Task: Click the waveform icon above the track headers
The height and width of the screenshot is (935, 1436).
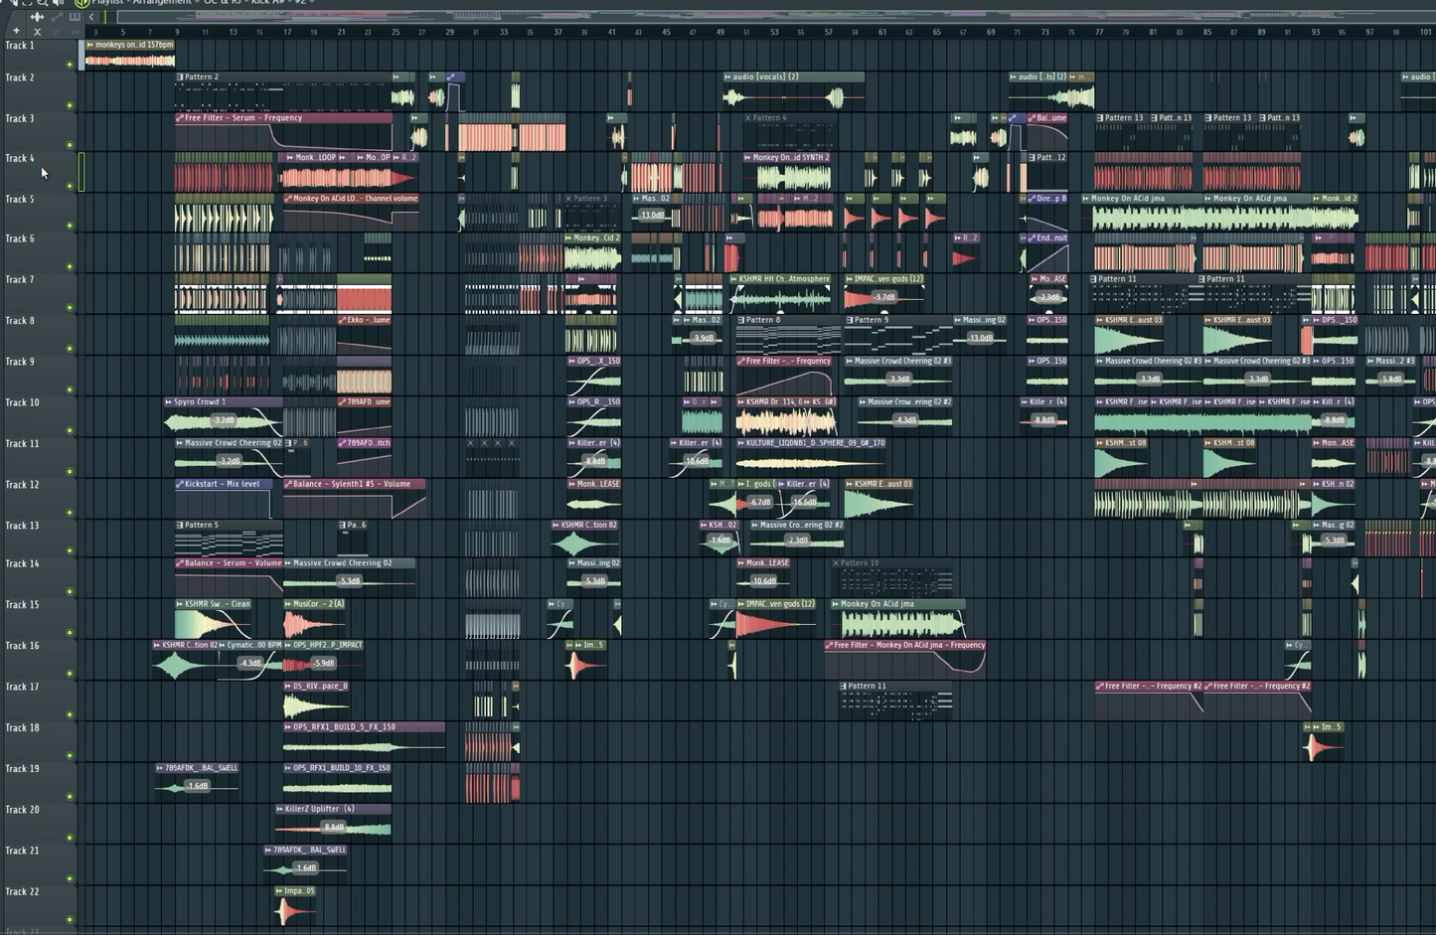Action: coord(37,17)
